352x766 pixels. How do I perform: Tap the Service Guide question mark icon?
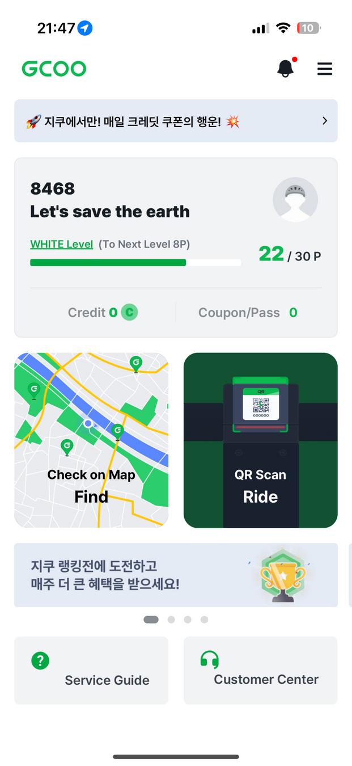[40, 660]
